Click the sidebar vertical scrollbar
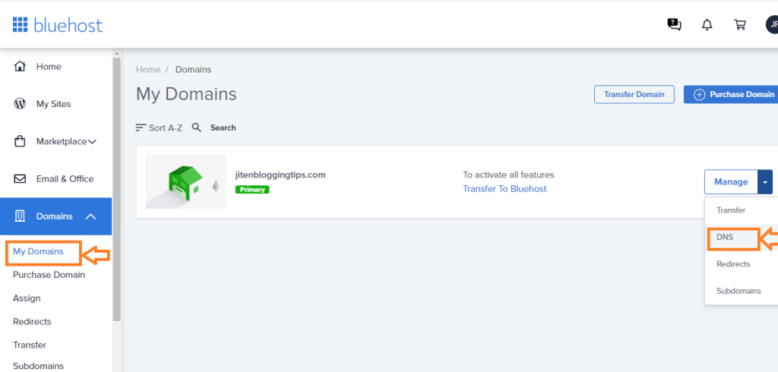 (116, 188)
